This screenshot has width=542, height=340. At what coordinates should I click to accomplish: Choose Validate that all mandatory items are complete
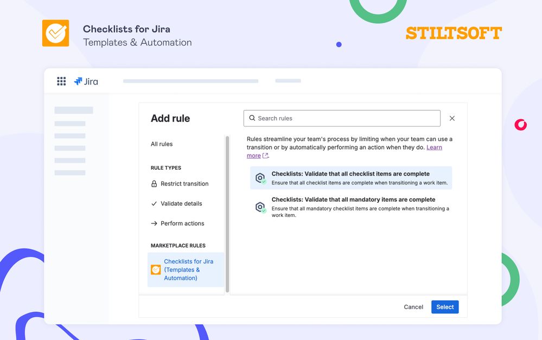[351, 207]
